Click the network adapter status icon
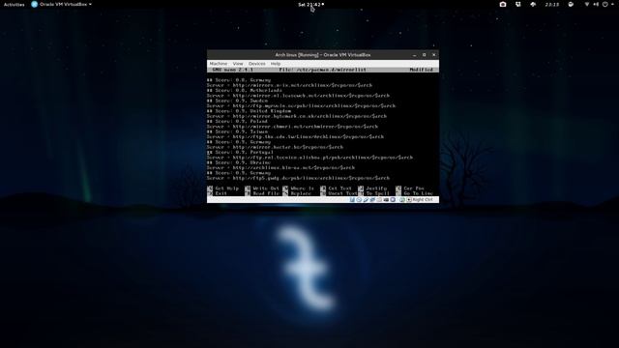 [372, 200]
